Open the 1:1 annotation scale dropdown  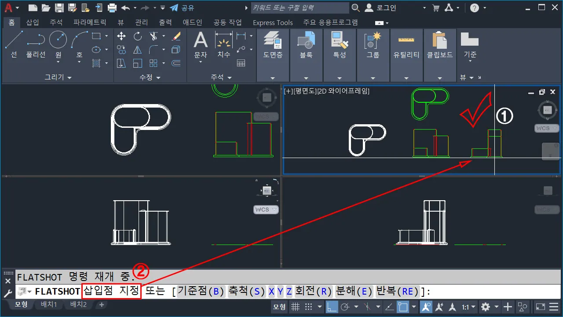tap(469, 307)
